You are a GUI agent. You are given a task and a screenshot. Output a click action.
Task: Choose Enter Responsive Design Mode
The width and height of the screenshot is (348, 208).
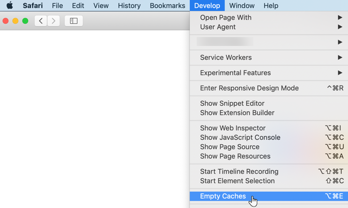269,88
